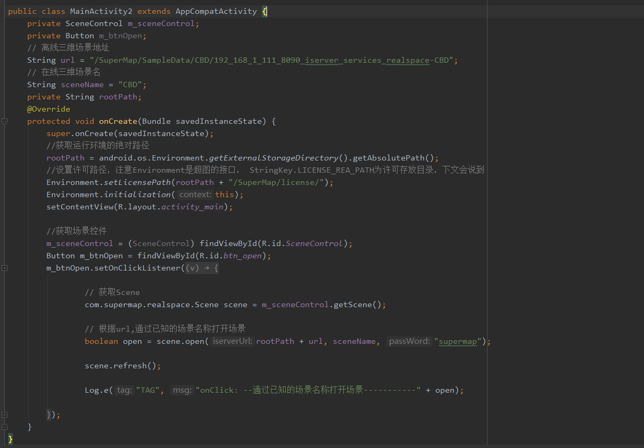Collapse the onCreate method fold marker

click(x=4, y=121)
